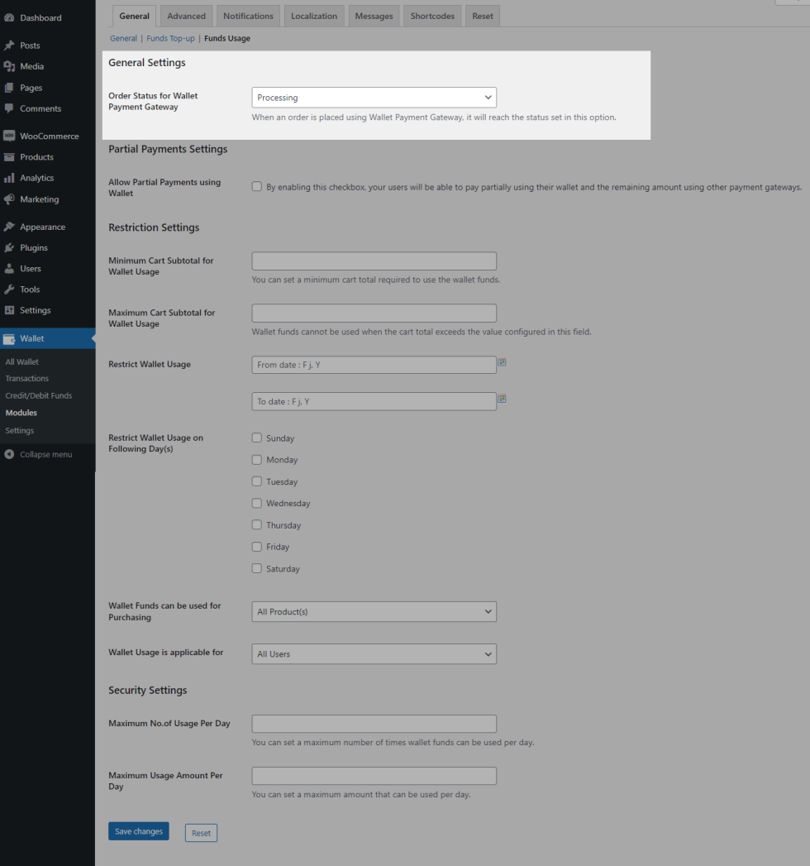Image resolution: width=810 pixels, height=866 pixels.
Task: Click the Maximum Usage Amount Per Day field
Action: 374,776
